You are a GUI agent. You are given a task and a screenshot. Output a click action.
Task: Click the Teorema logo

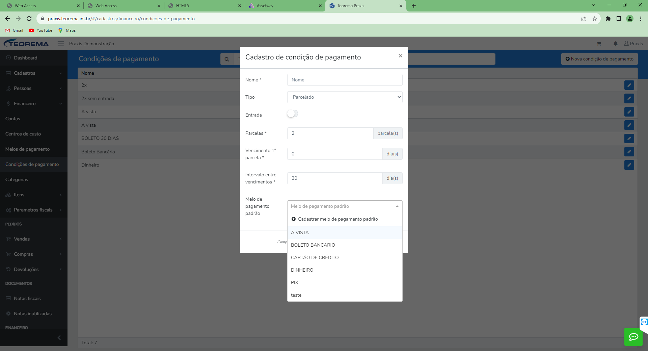pos(26,44)
